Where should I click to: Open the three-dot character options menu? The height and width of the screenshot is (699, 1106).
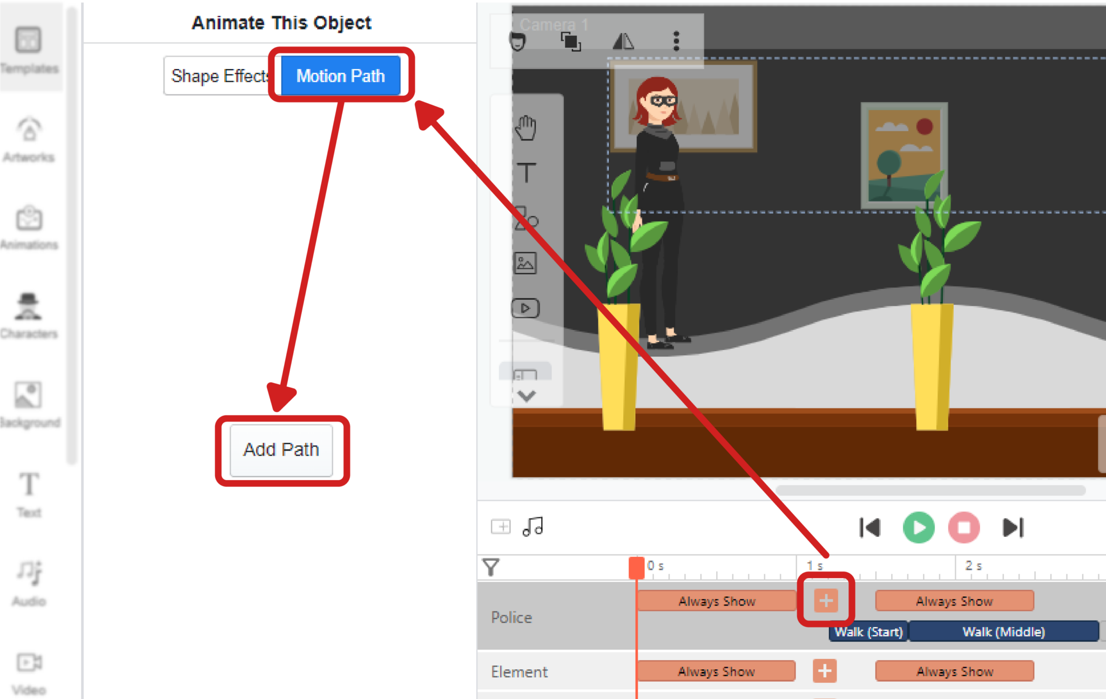pyautogui.click(x=676, y=42)
